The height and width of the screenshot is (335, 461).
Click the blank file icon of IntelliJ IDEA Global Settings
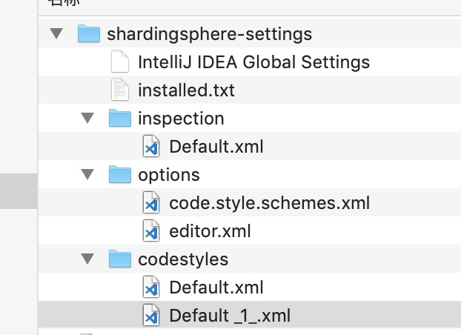tap(120, 62)
